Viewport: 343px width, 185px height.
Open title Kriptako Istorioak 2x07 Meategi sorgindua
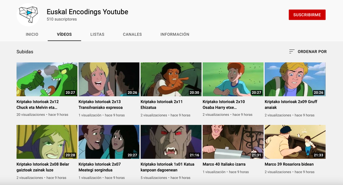(x=100, y=167)
